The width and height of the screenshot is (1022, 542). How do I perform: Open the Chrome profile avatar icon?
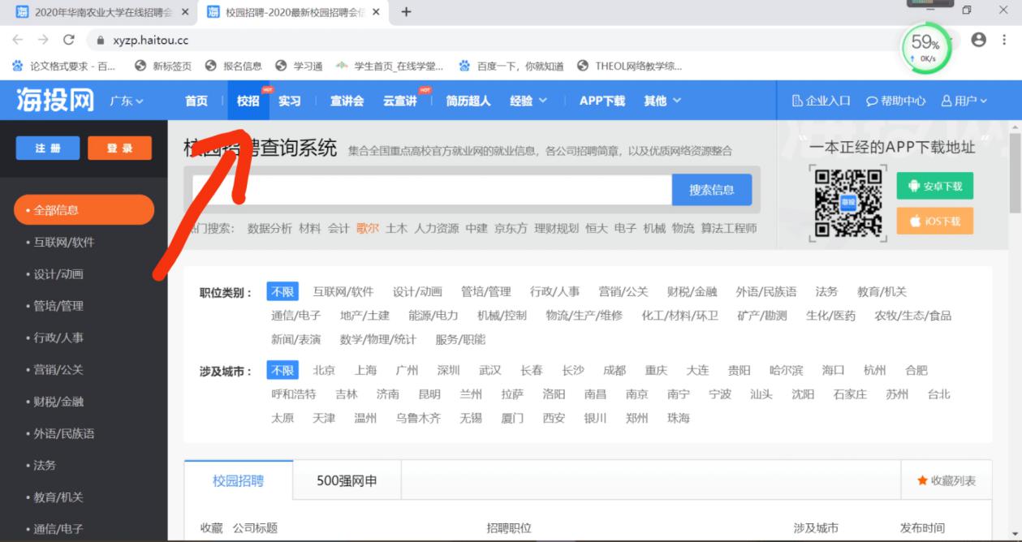click(978, 39)
